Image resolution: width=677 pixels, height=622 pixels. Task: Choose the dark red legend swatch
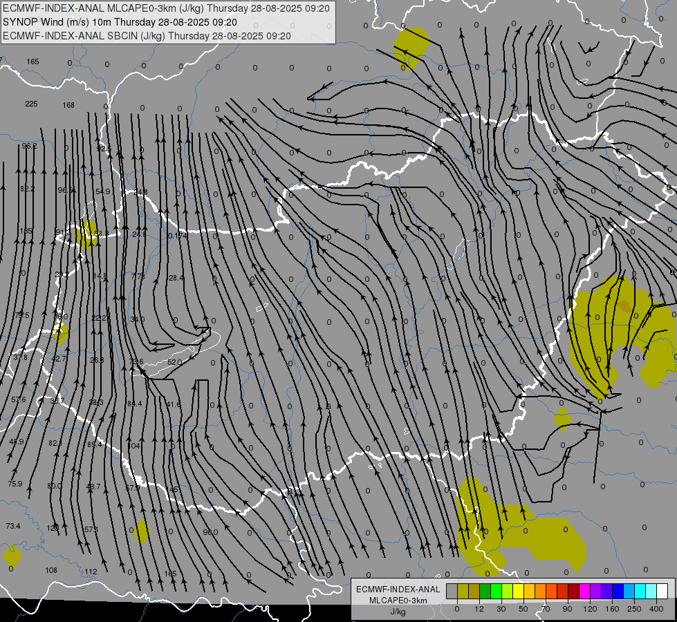(574, 592)
